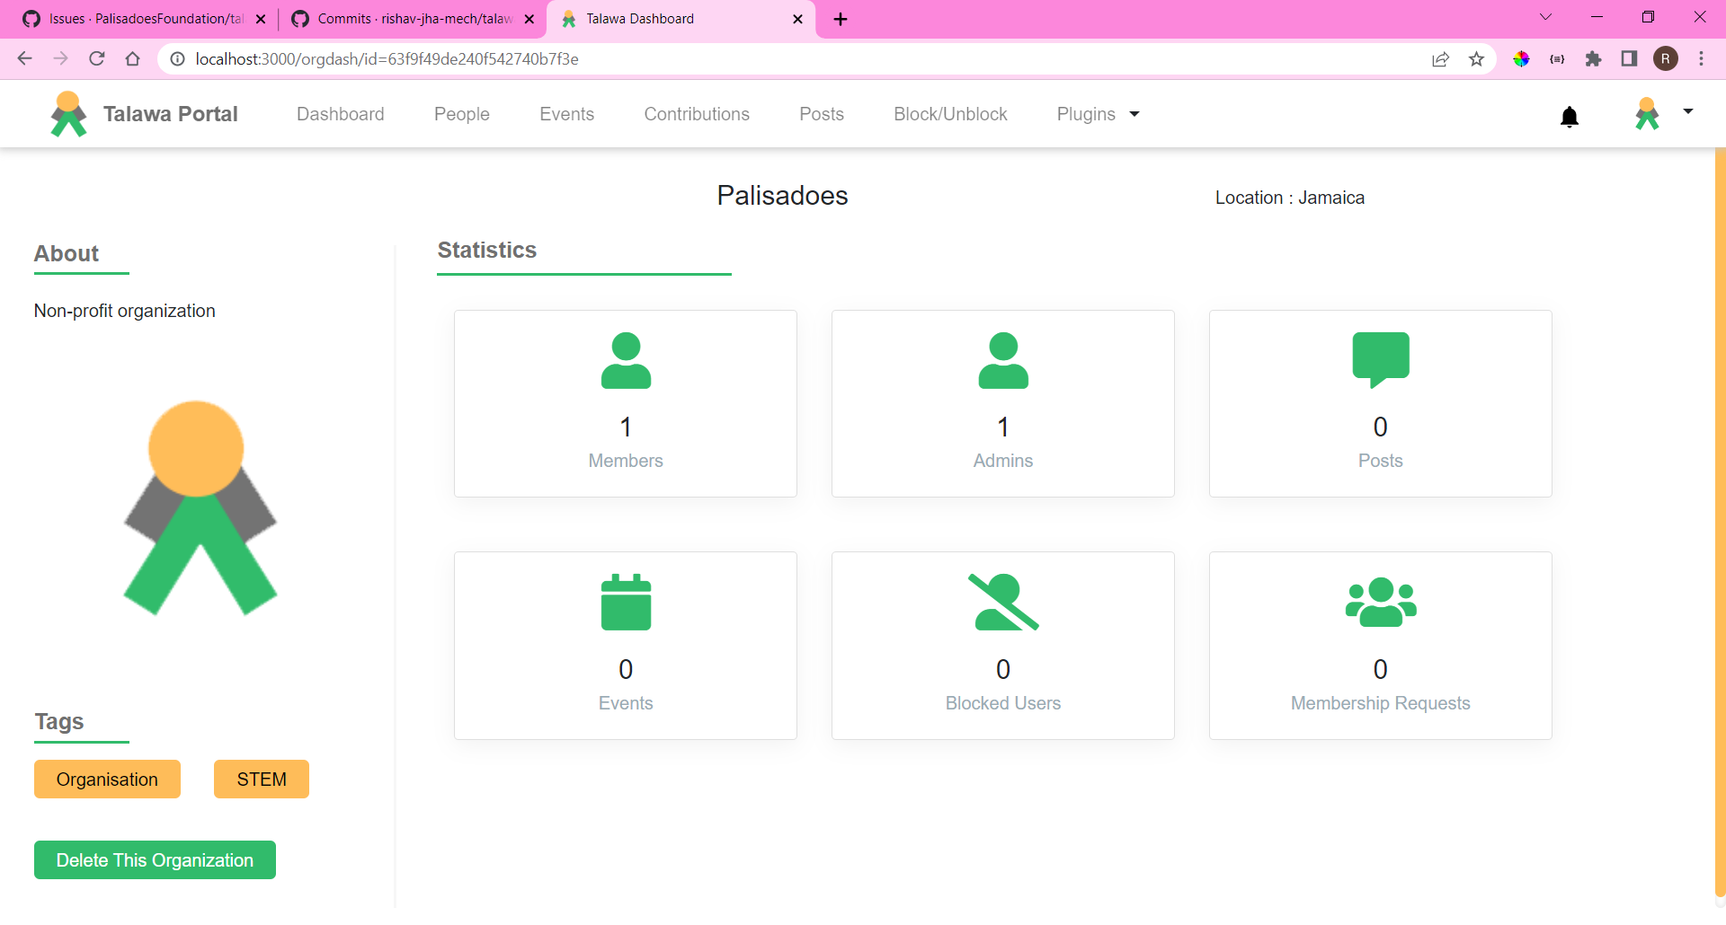Click the Posts speech bubble icon
Image resolution: width=1726 pixels, height=925 pixels.
pos(1381,360)
